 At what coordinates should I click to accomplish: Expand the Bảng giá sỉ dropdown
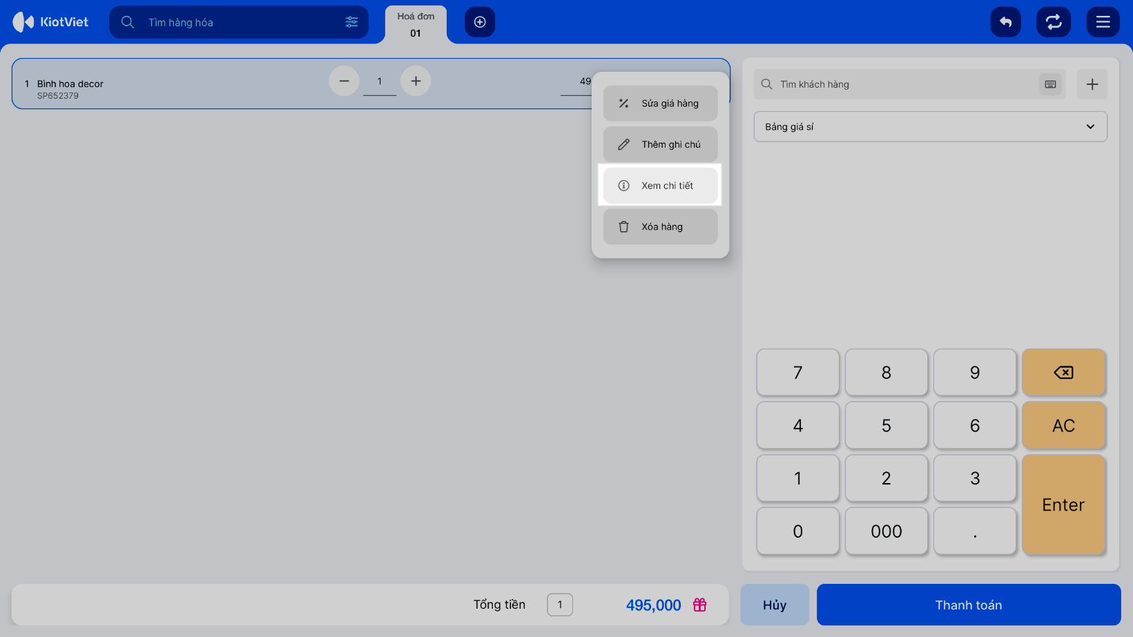pyautogui.click(x=931, y=127)
